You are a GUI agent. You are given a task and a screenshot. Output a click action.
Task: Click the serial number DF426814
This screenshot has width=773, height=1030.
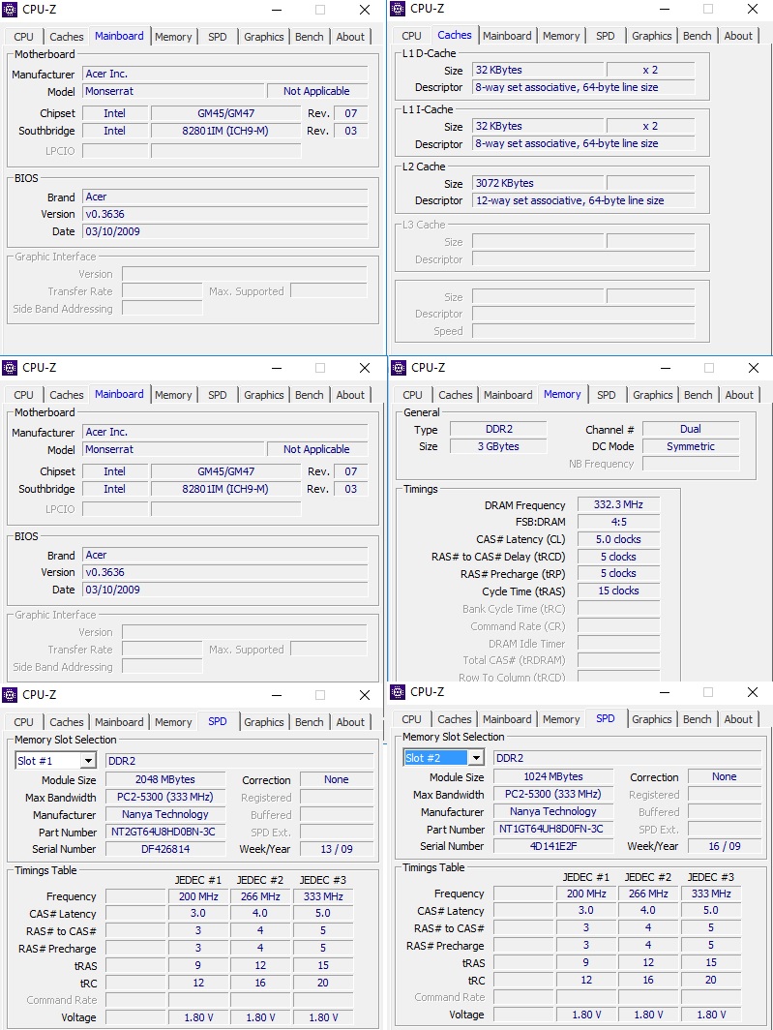click(165, 849)
